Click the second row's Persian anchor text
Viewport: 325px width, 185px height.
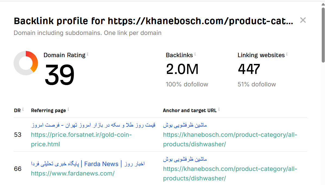[x=185, y=159]
